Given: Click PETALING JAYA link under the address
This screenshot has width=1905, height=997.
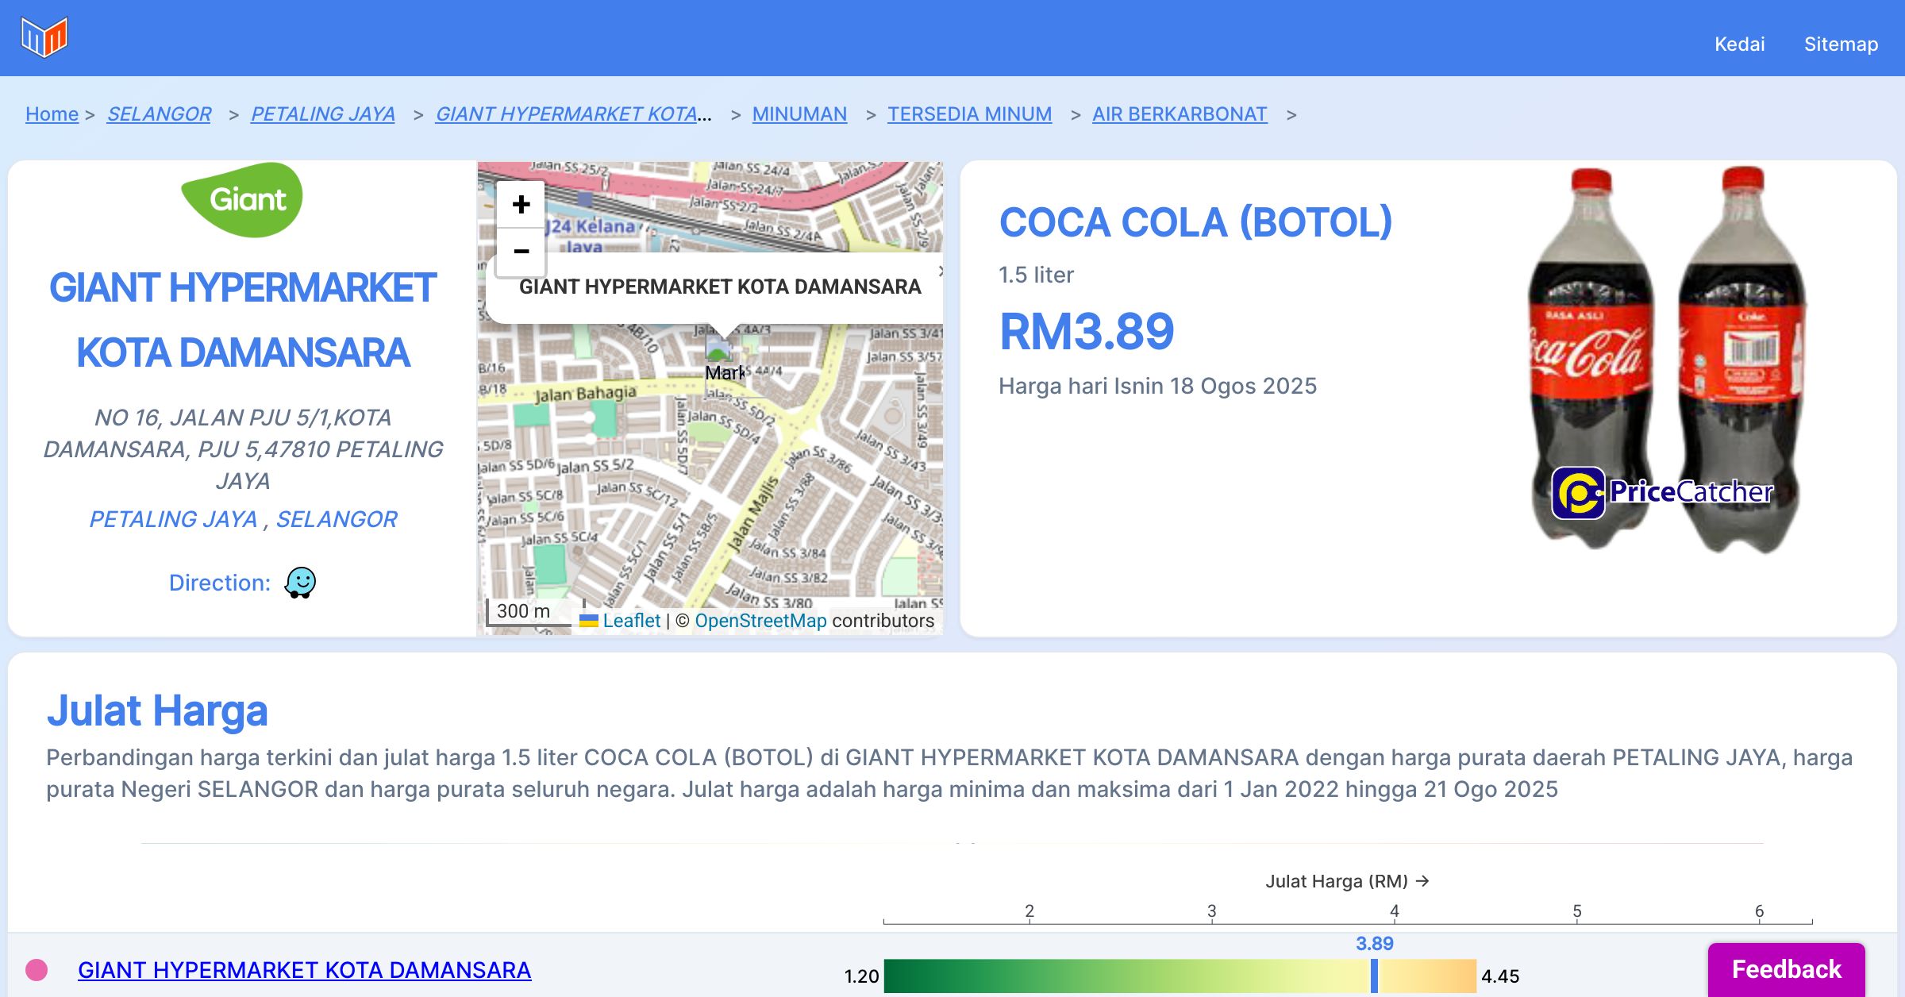Looking at the screenshot, I should pyautogui.click(x=173, y=519).
